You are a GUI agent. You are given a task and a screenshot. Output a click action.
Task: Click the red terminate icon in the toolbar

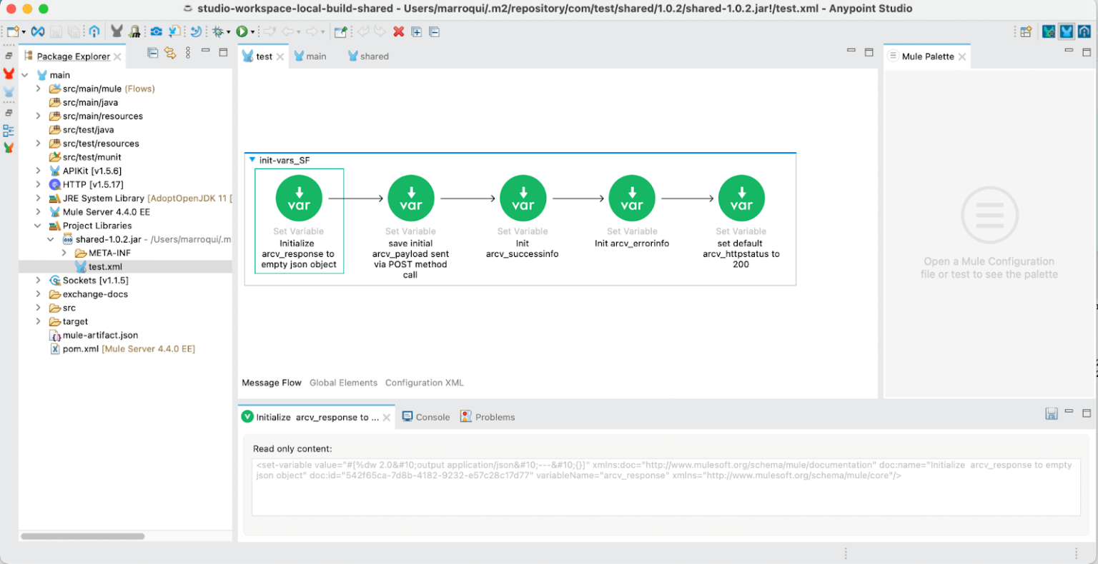pos(399,31)
